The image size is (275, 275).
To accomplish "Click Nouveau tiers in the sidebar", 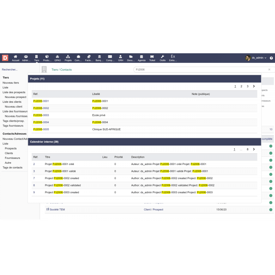I will tap(11, 83).
